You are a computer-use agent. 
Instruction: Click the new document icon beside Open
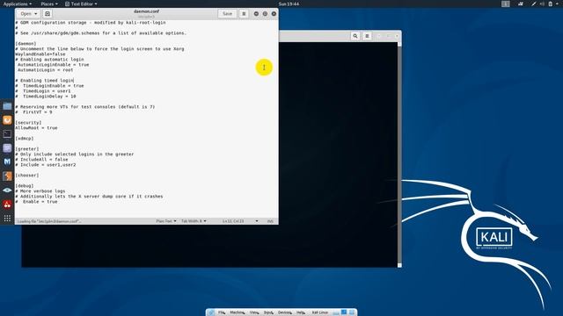[47, 14]
